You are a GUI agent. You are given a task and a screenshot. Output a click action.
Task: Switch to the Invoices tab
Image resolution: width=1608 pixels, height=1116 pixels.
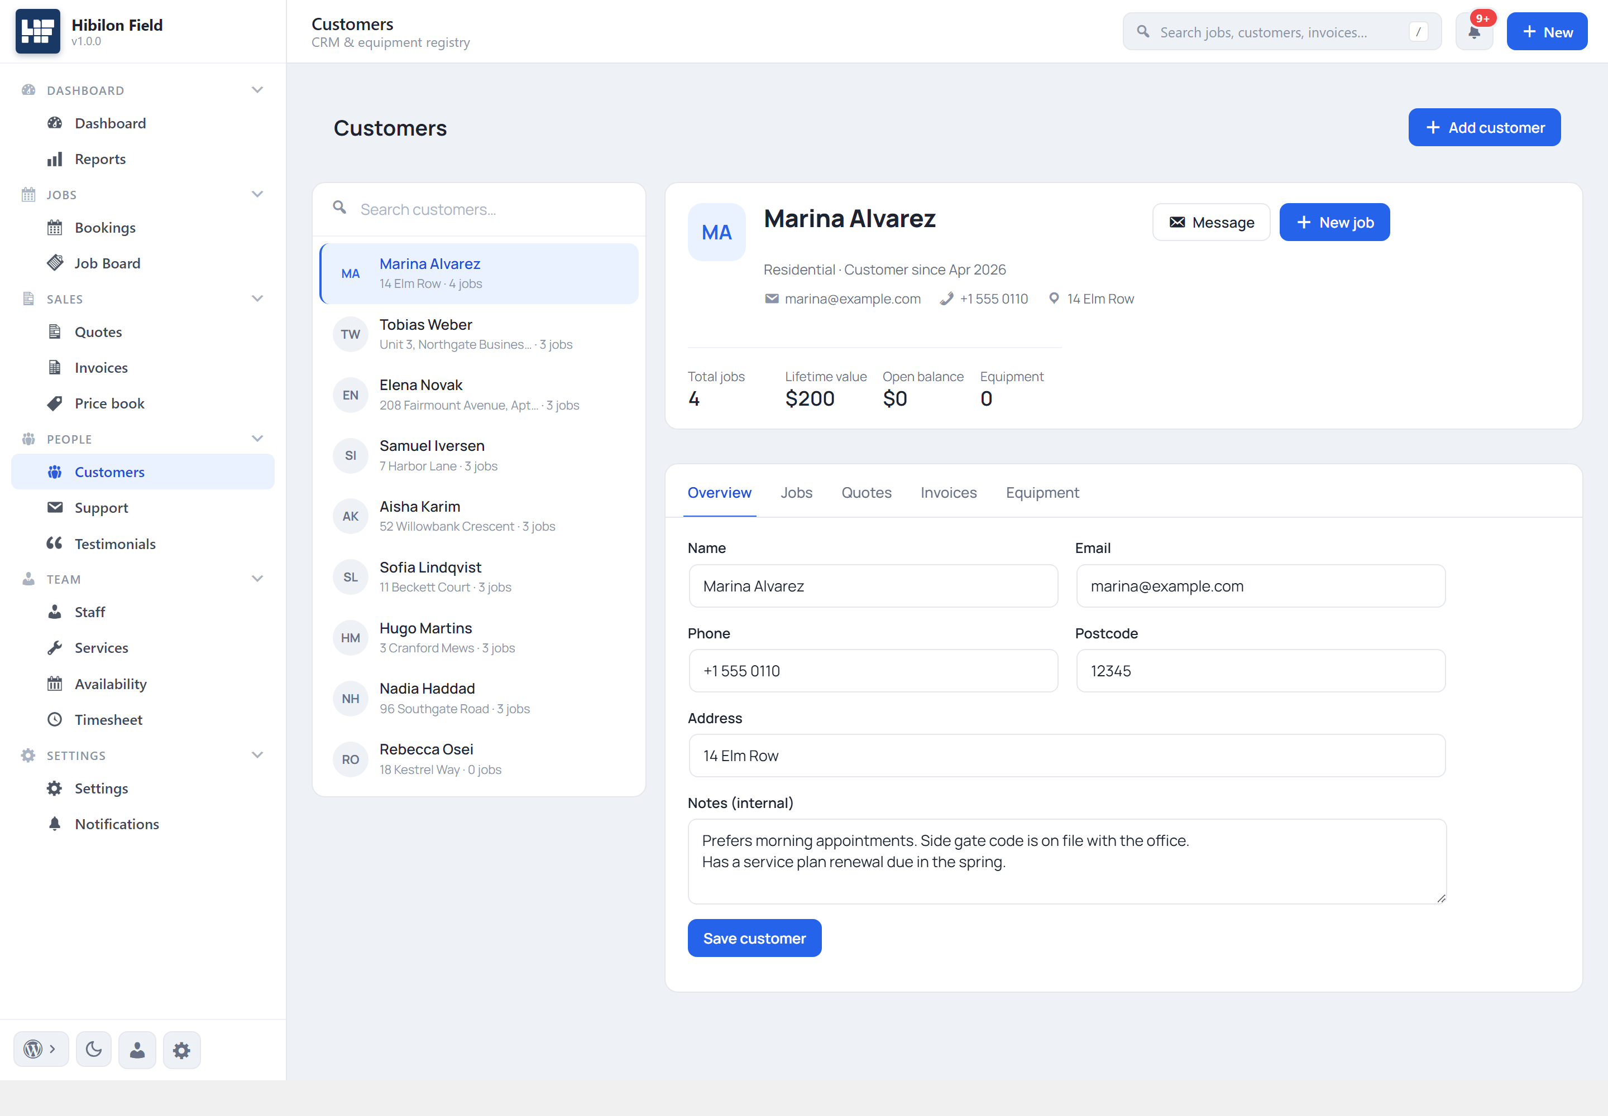(x=948, y=492)
